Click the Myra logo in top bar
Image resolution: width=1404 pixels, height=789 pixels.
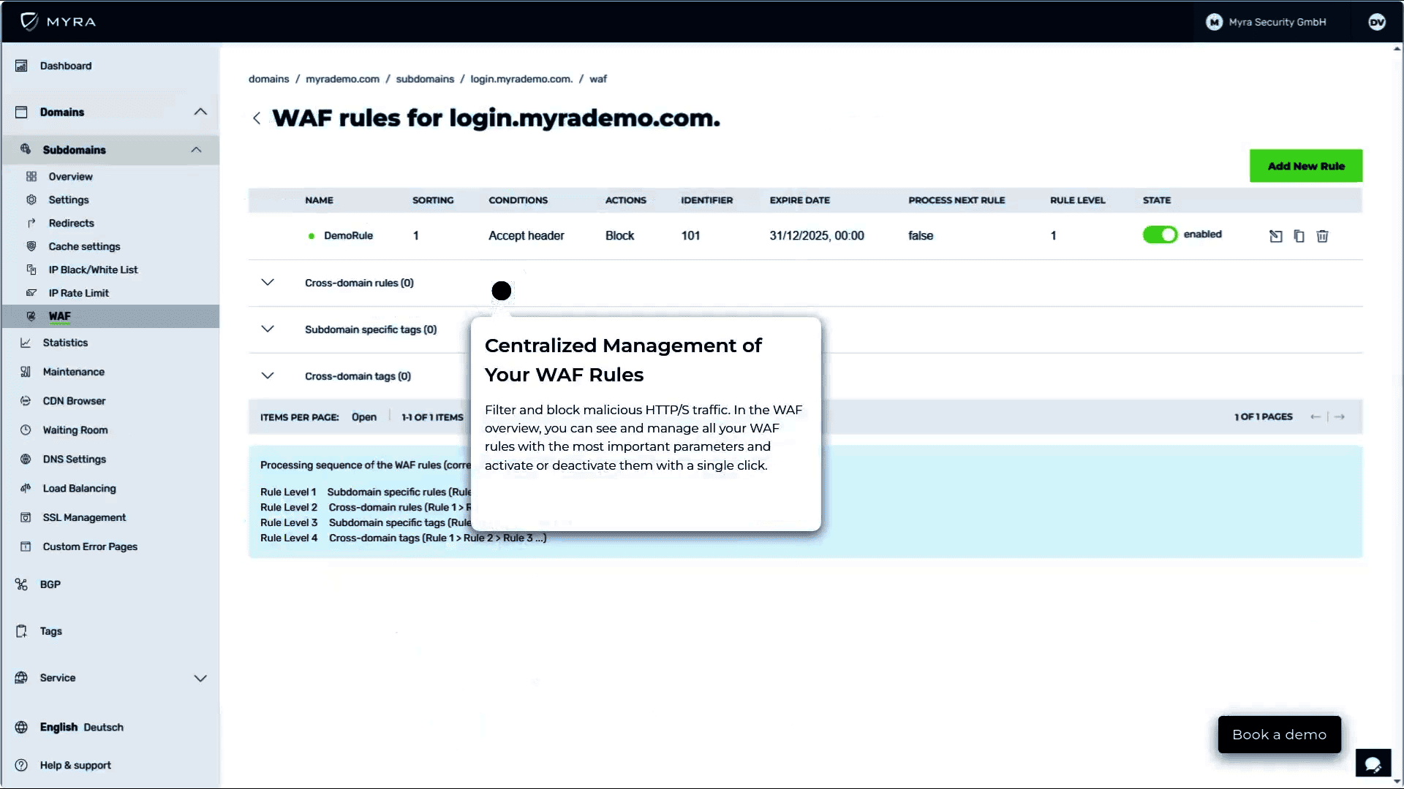(58, 21)
